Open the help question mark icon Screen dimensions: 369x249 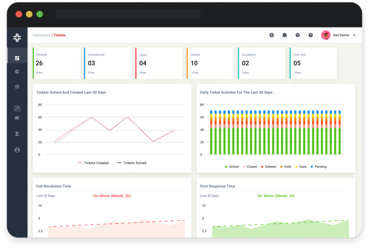click(311, 35)
